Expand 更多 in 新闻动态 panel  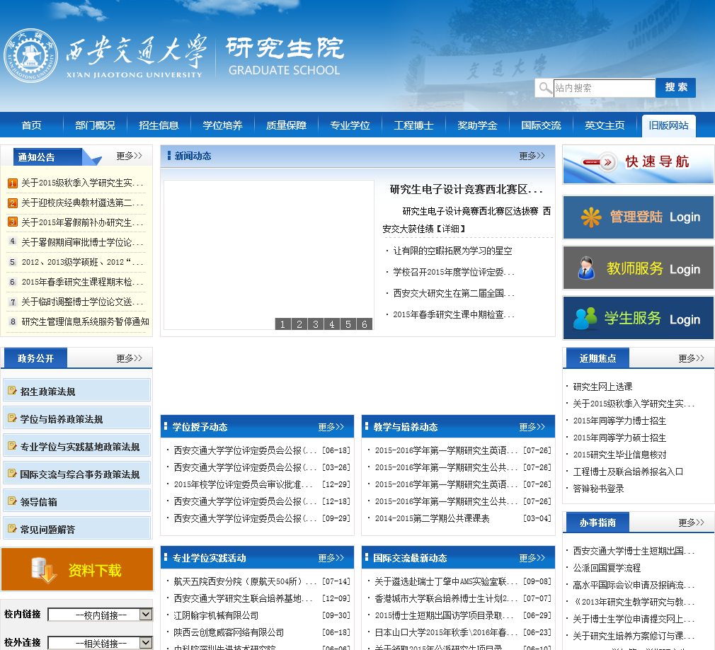tap(532, 156)
